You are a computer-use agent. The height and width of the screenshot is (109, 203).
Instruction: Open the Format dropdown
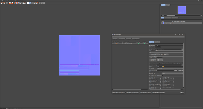[x=169, y=51]
